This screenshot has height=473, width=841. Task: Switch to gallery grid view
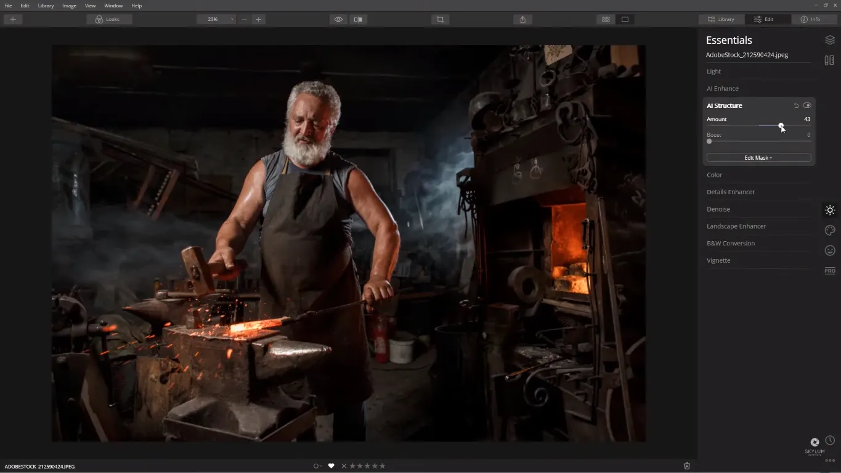tap(606, 19)
